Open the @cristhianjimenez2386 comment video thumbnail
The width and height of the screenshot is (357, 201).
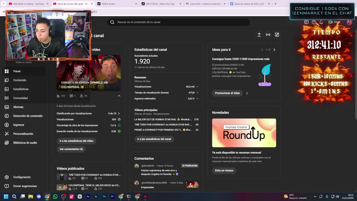tap(192, 184)
